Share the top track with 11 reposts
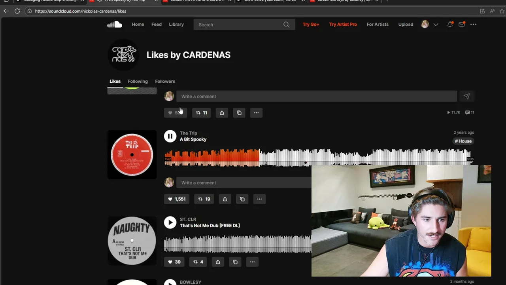 (222, 113)
